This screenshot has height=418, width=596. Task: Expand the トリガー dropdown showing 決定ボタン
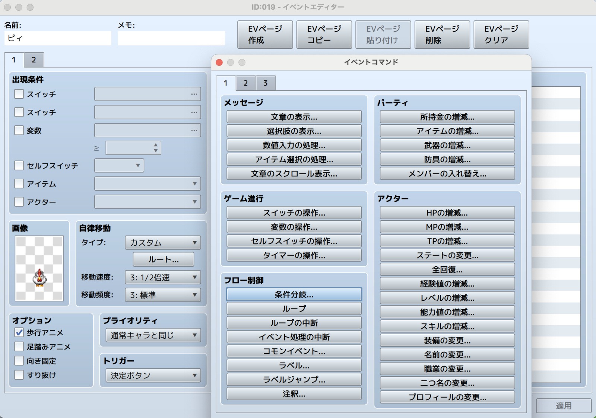pyautogui.click(x=153, y=376)
